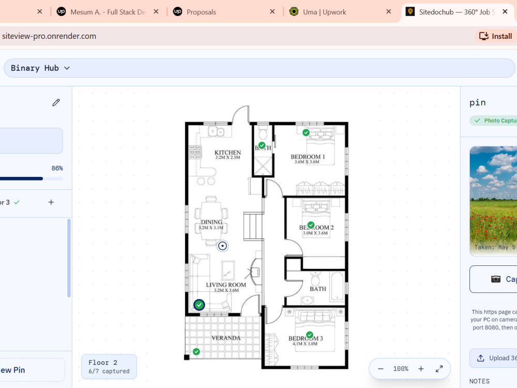
Task: Select the highlighted pin in Living Room
Action: (199, 305)
